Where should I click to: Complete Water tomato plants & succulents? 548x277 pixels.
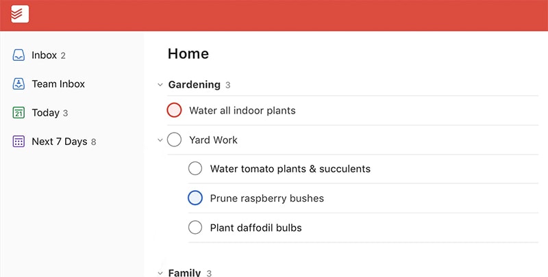coord(195,168)
